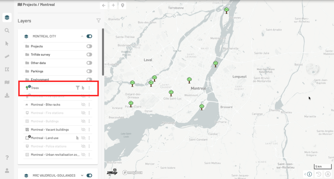
Task: Click the map location pin button
Action: 123,5
